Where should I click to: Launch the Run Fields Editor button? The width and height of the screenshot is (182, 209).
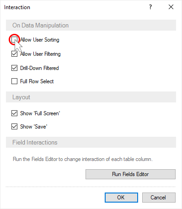(x=130, y=174)
